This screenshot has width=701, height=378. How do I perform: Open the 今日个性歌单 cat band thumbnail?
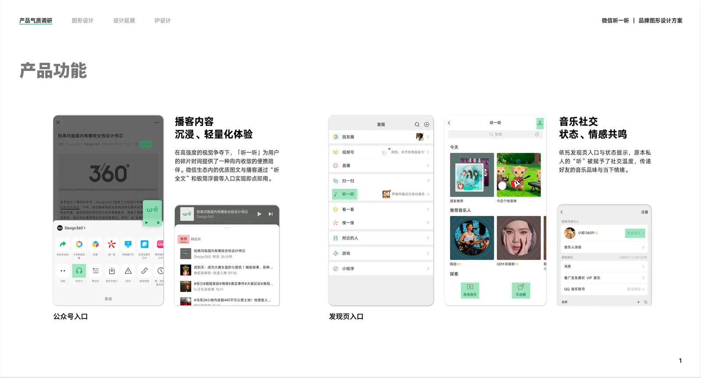pyautogui.click(x=519, y=175)
